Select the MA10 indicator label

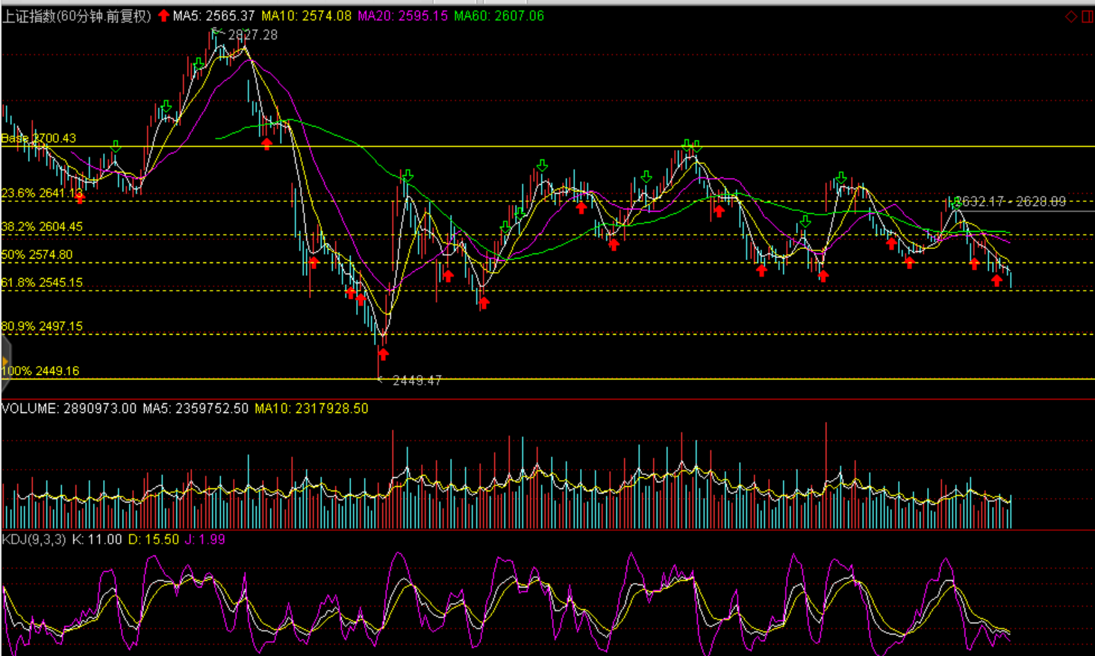click(306, 16)
